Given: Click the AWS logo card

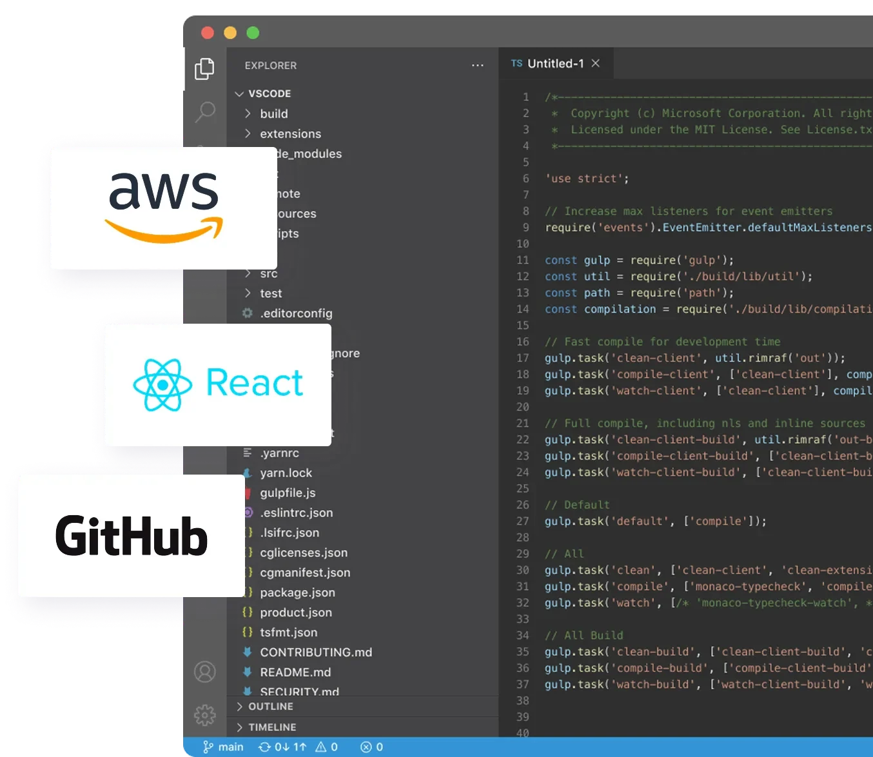Looking at the screenshot, I should pos(164,208).
